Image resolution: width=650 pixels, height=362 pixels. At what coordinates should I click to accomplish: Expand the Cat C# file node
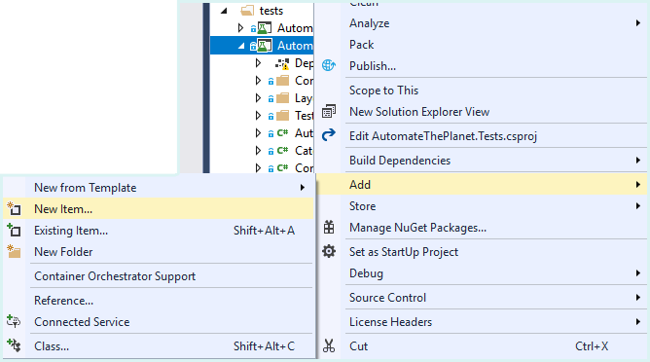pyautogui.click(x=258, y=150)
